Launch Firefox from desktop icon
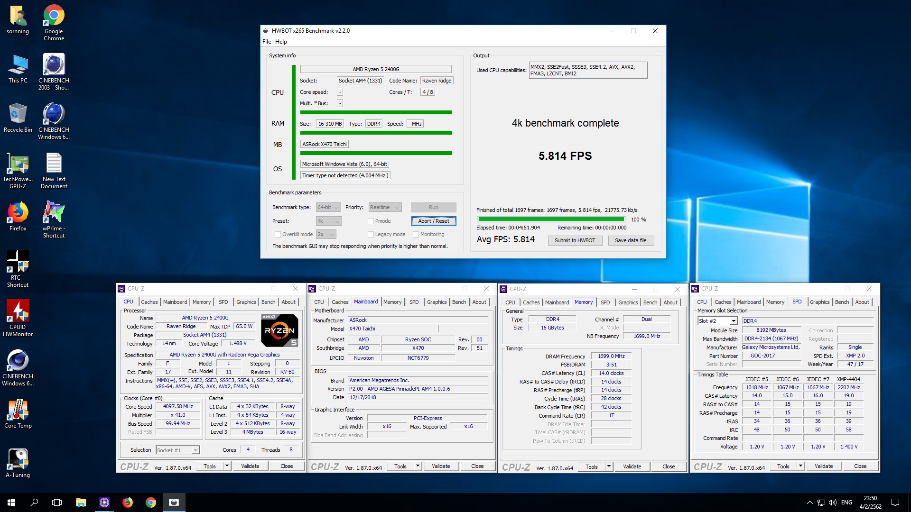Image resolution: width=911 pixels, height=512 pixels. (18, 217)
